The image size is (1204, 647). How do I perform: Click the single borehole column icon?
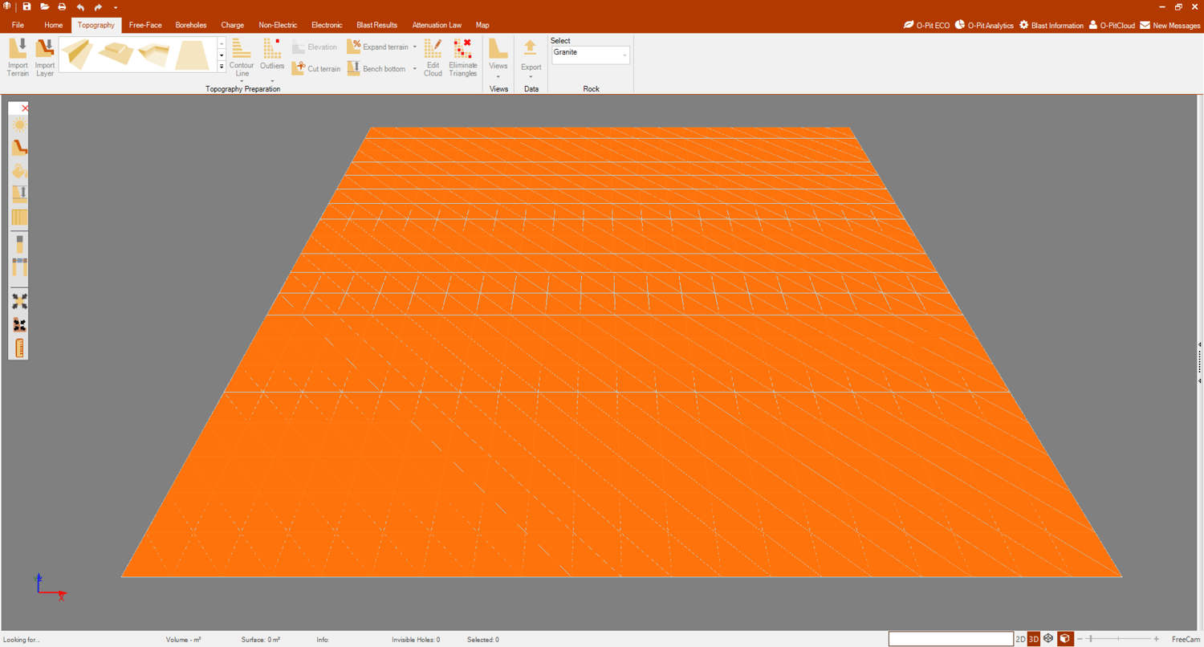(x=19, y=244)
